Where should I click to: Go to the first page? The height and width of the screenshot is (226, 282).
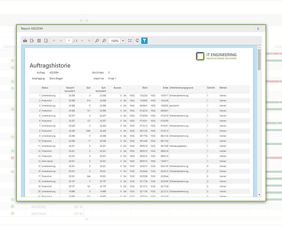(x=54, y=41)
